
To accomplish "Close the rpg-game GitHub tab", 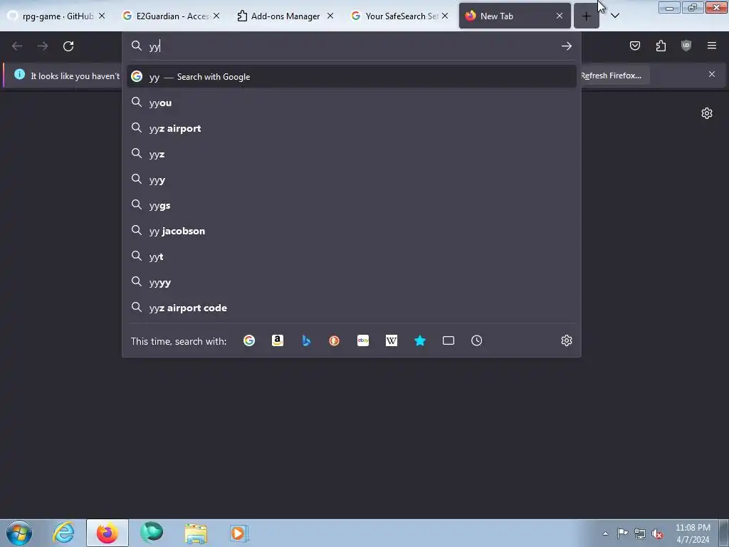I will click(102, 16).
